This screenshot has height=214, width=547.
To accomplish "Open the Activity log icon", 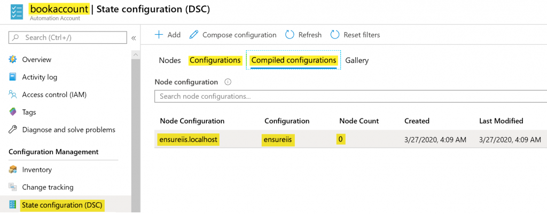I will point(13,77).
